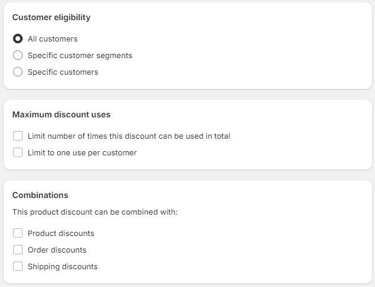The width and height of the screenshot is (375, 287).
Task: Click the 'Order discounts' label text
Action: (57, 250)
